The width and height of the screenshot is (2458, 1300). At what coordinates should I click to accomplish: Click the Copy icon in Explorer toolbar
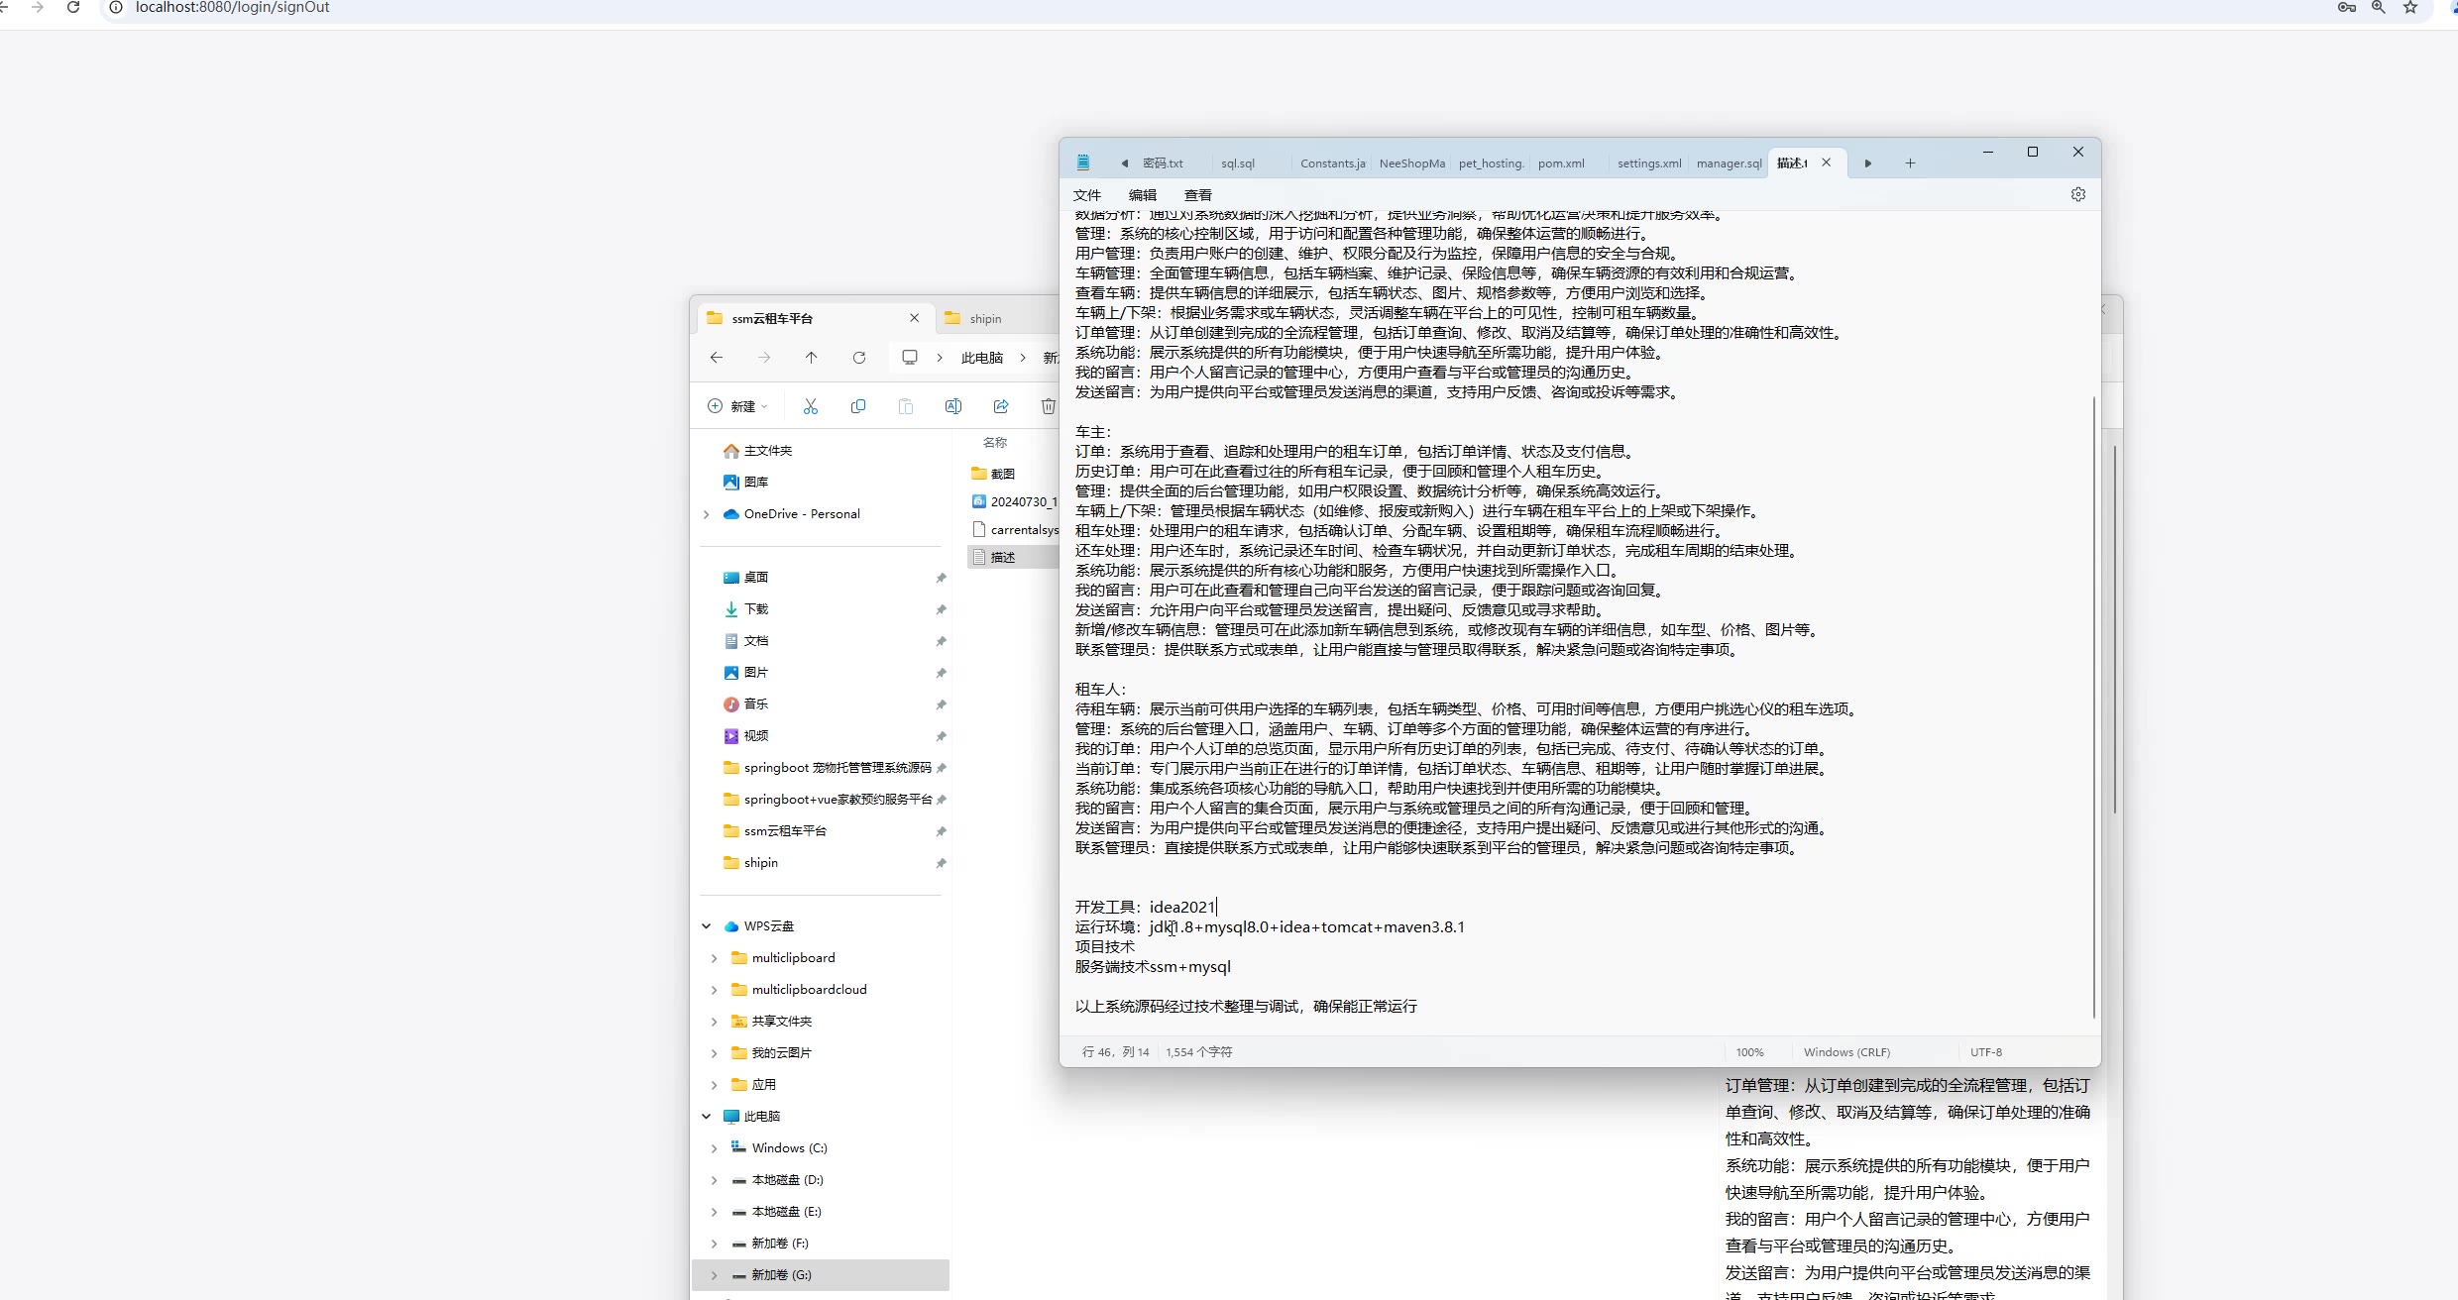click(x=858, y=406)
